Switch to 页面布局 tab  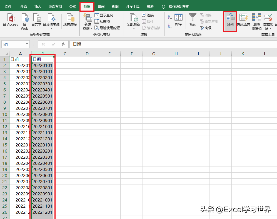(x=55, y=7)
